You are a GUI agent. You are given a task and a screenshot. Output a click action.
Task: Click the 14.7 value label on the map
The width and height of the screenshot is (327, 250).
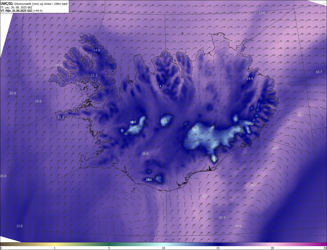pyautogui.click(x=161, y=86)
